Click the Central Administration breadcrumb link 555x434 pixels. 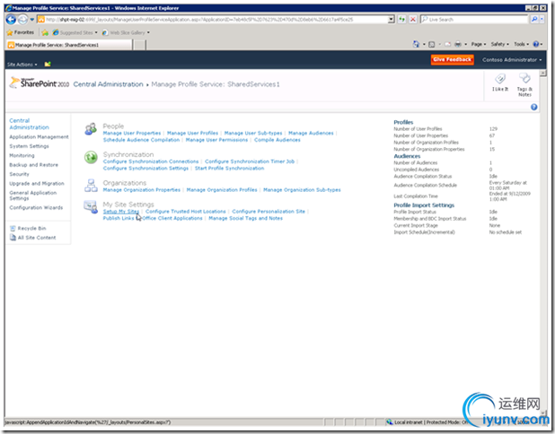click(108, 84)
